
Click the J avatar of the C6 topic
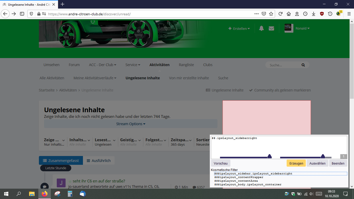pos(61,183)
